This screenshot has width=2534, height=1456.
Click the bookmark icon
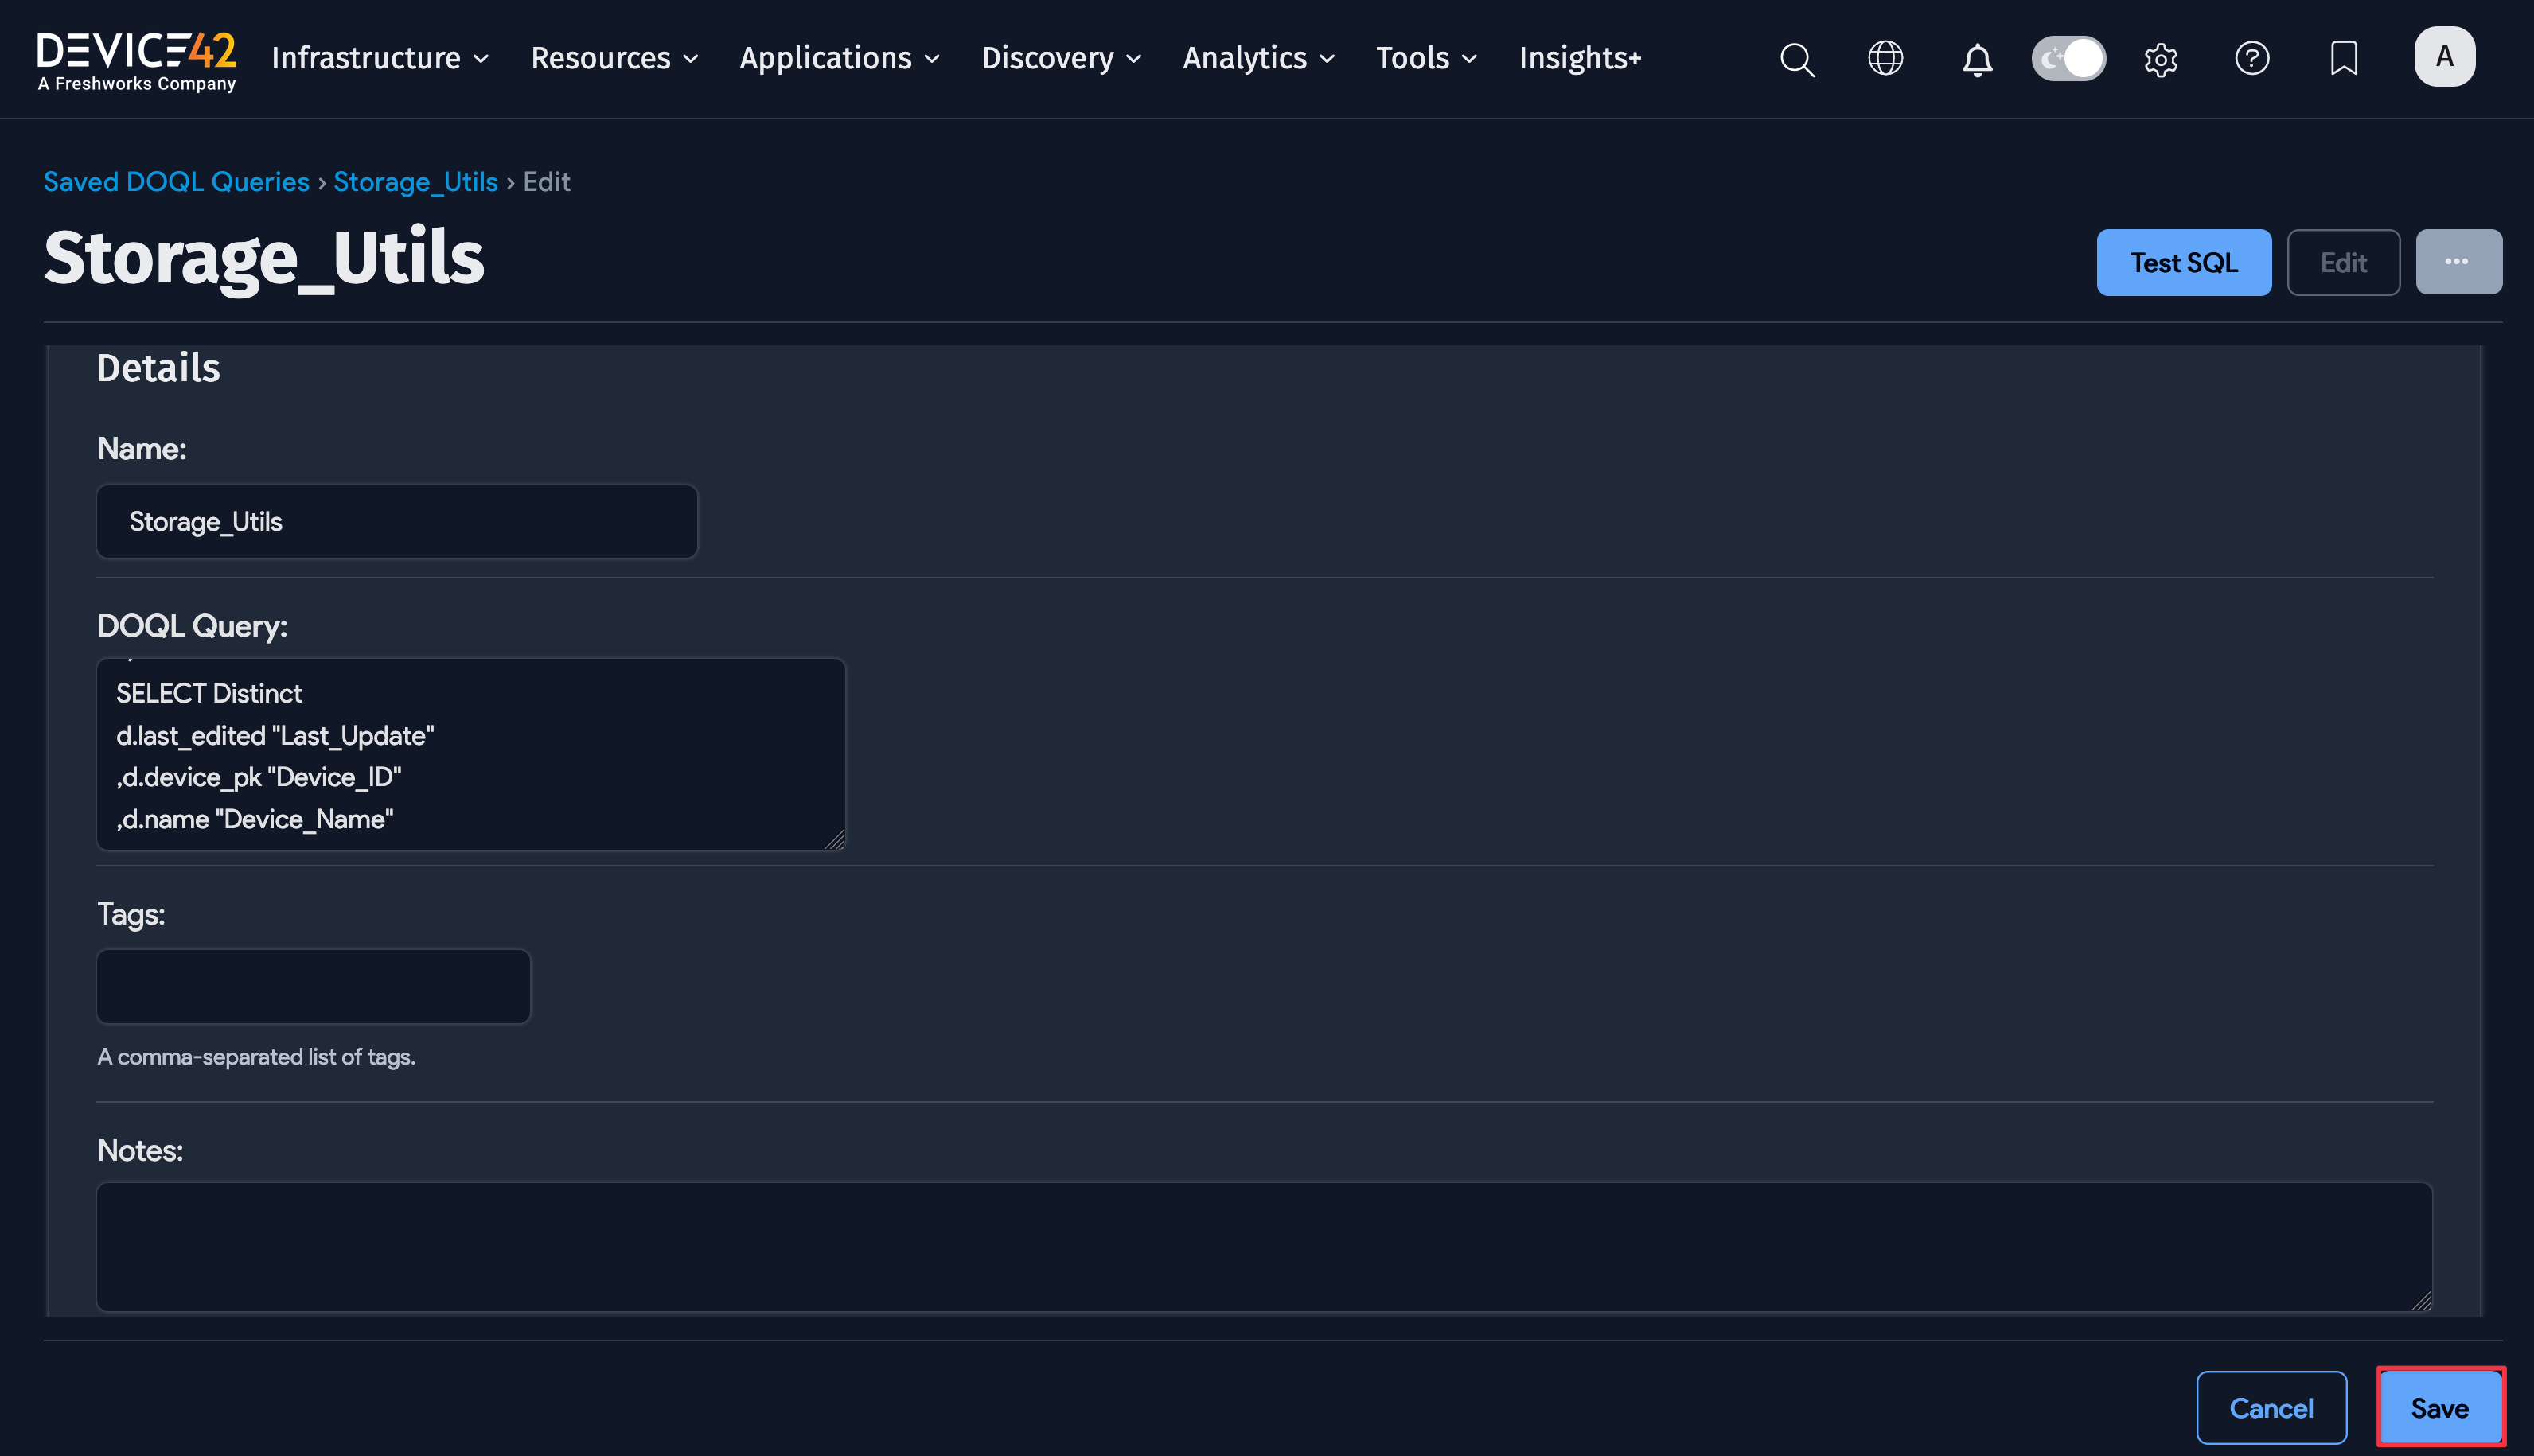(2343, 58)
